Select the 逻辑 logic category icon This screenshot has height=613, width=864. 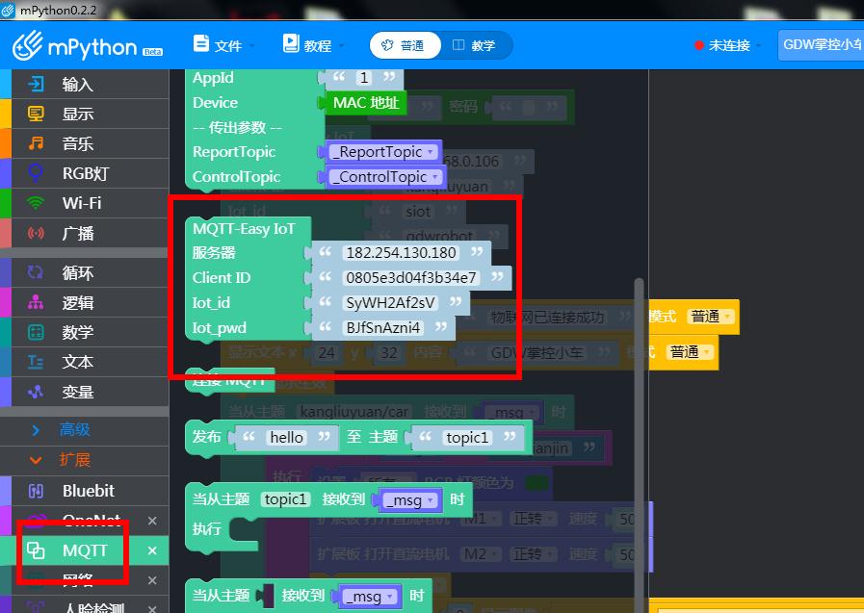click(36, 302)
